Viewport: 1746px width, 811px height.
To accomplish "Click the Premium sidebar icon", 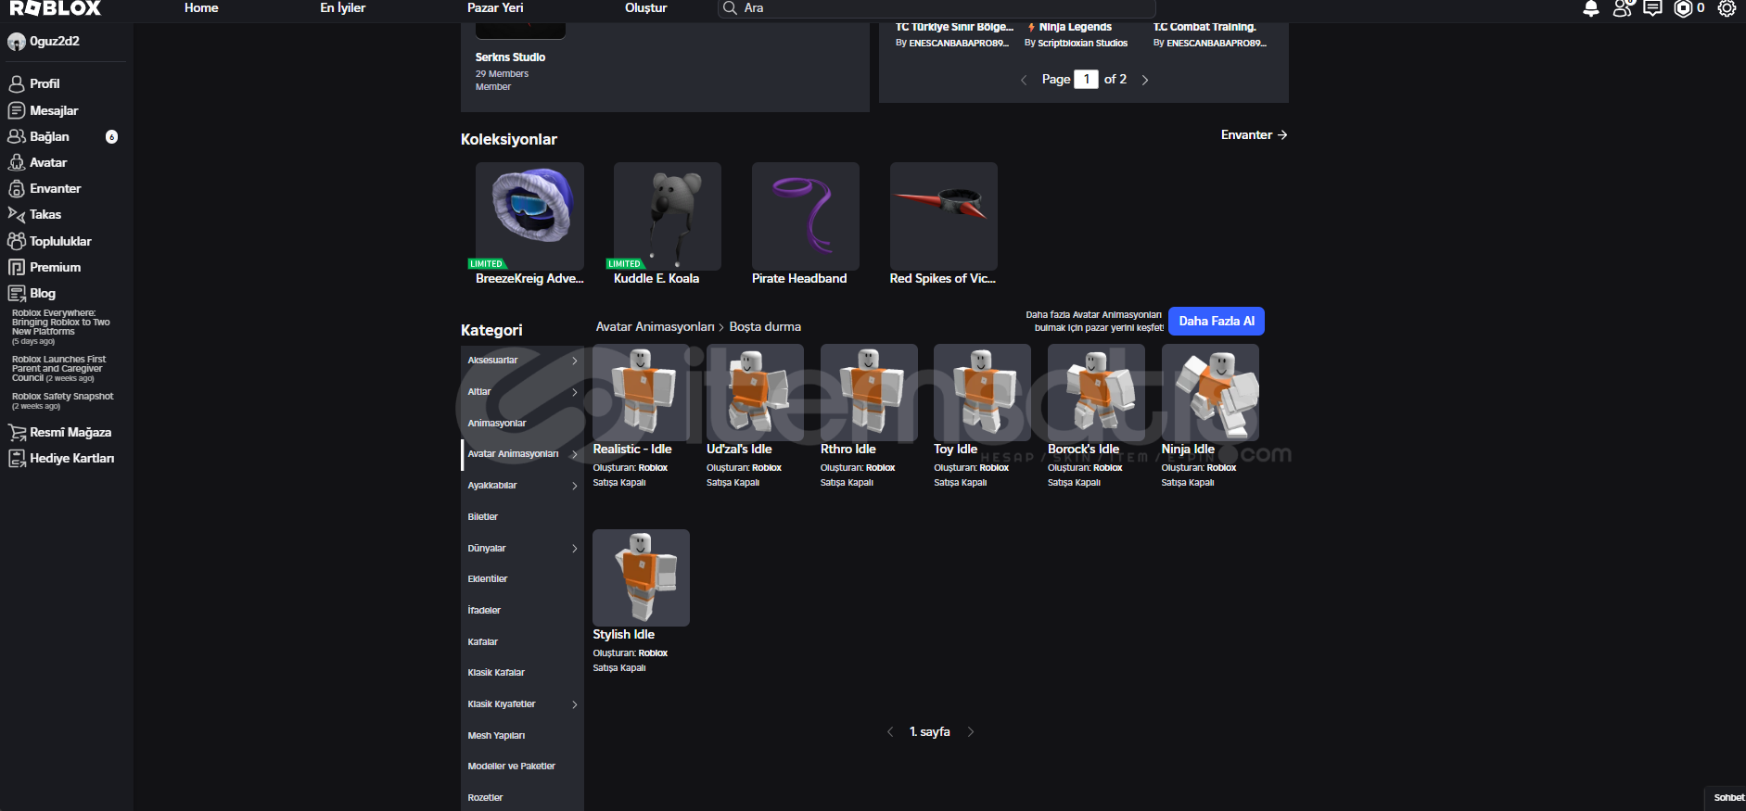I will [x=17, y=267].
